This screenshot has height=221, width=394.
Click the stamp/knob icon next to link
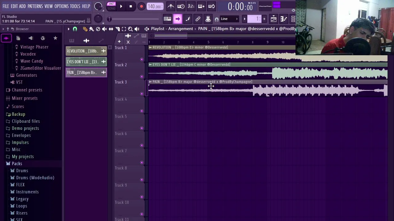[208, 19]
